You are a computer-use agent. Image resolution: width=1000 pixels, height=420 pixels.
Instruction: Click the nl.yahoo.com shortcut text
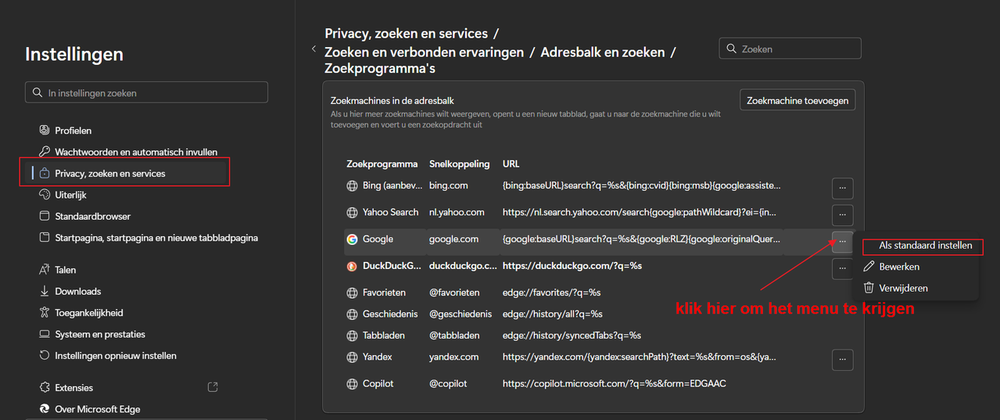point(457,212)
